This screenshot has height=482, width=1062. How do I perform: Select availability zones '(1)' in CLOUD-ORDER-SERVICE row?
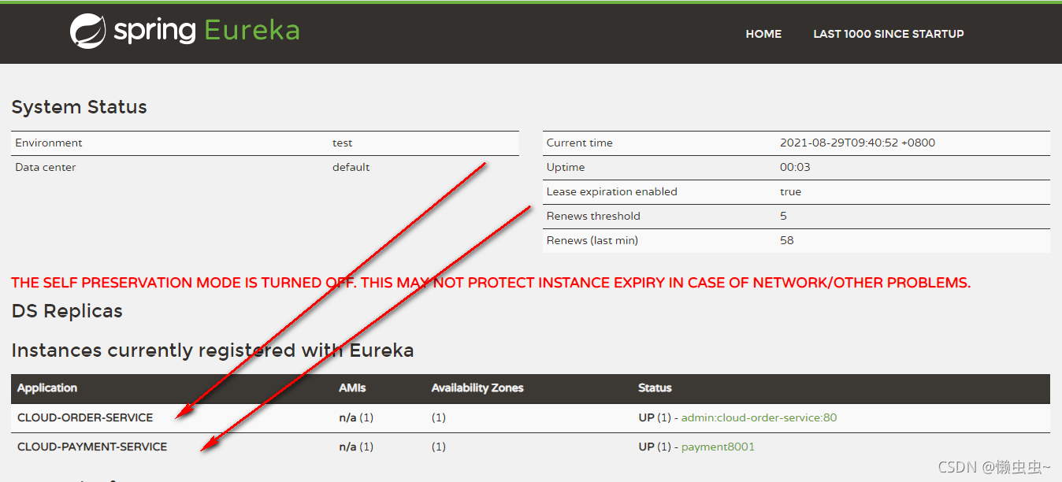(438, 417)
